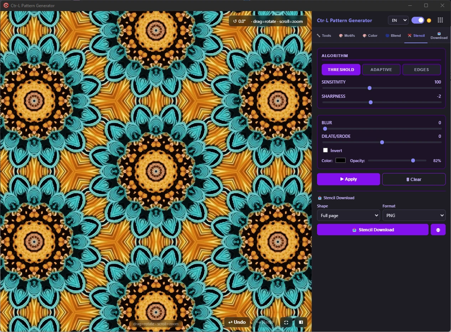Click the Sharpness slider

(382, 102)
